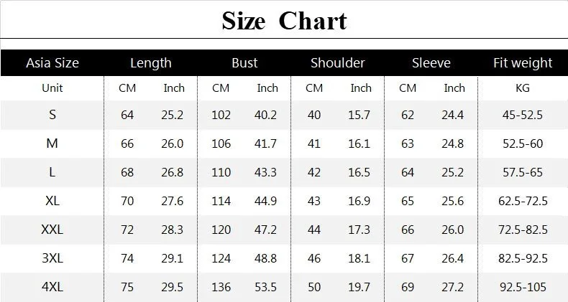Image resolution: width=568 pixels, height=302 pixels.
Task: Select the S size row label
Action: click(x=52, y=115)
